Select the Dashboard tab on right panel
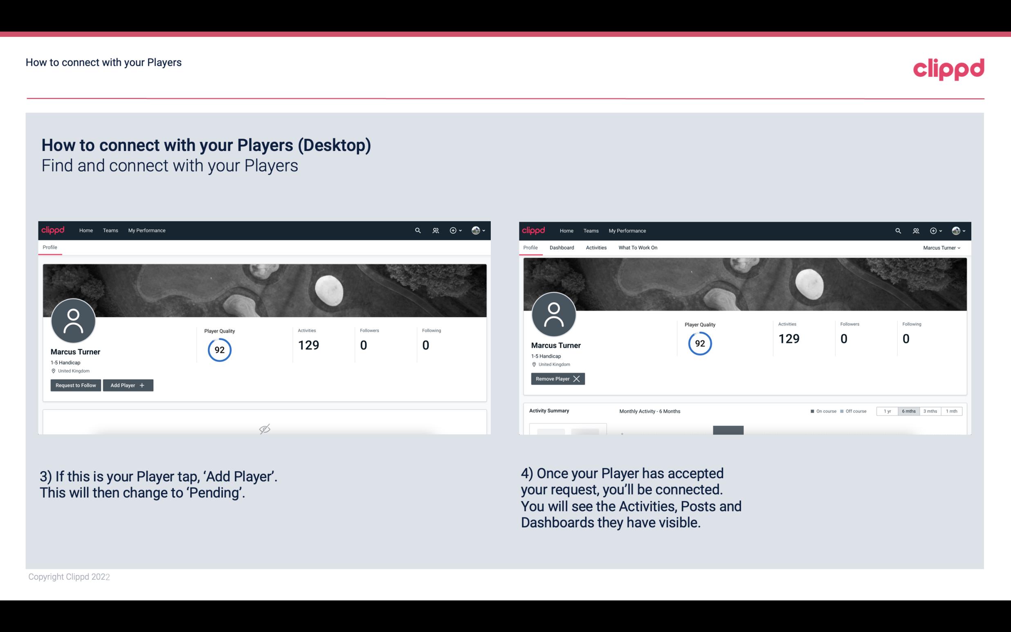This screenshot has height=632, width=1011. click(561, 247)
